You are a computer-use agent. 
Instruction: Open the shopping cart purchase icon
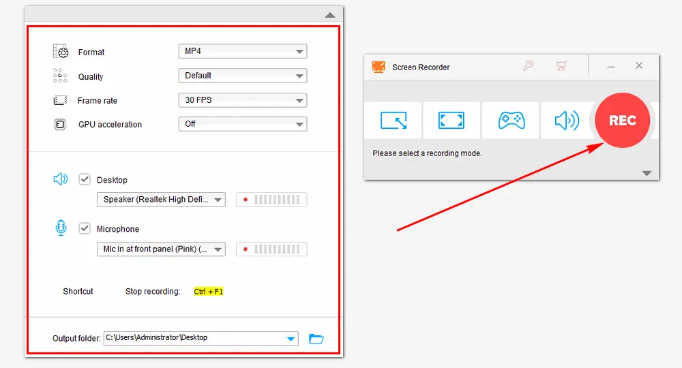coord(561,66)
